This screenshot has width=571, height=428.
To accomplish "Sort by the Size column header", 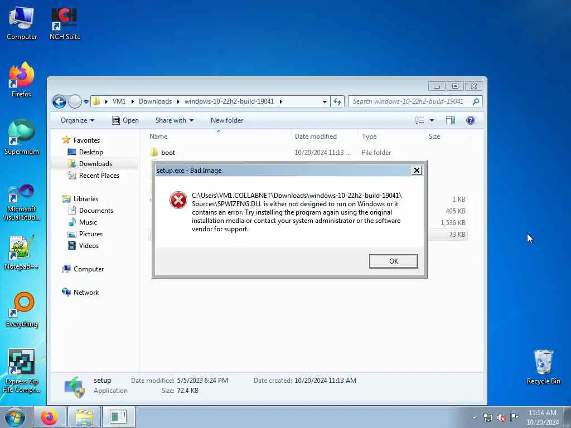I will tap(447, 137).
